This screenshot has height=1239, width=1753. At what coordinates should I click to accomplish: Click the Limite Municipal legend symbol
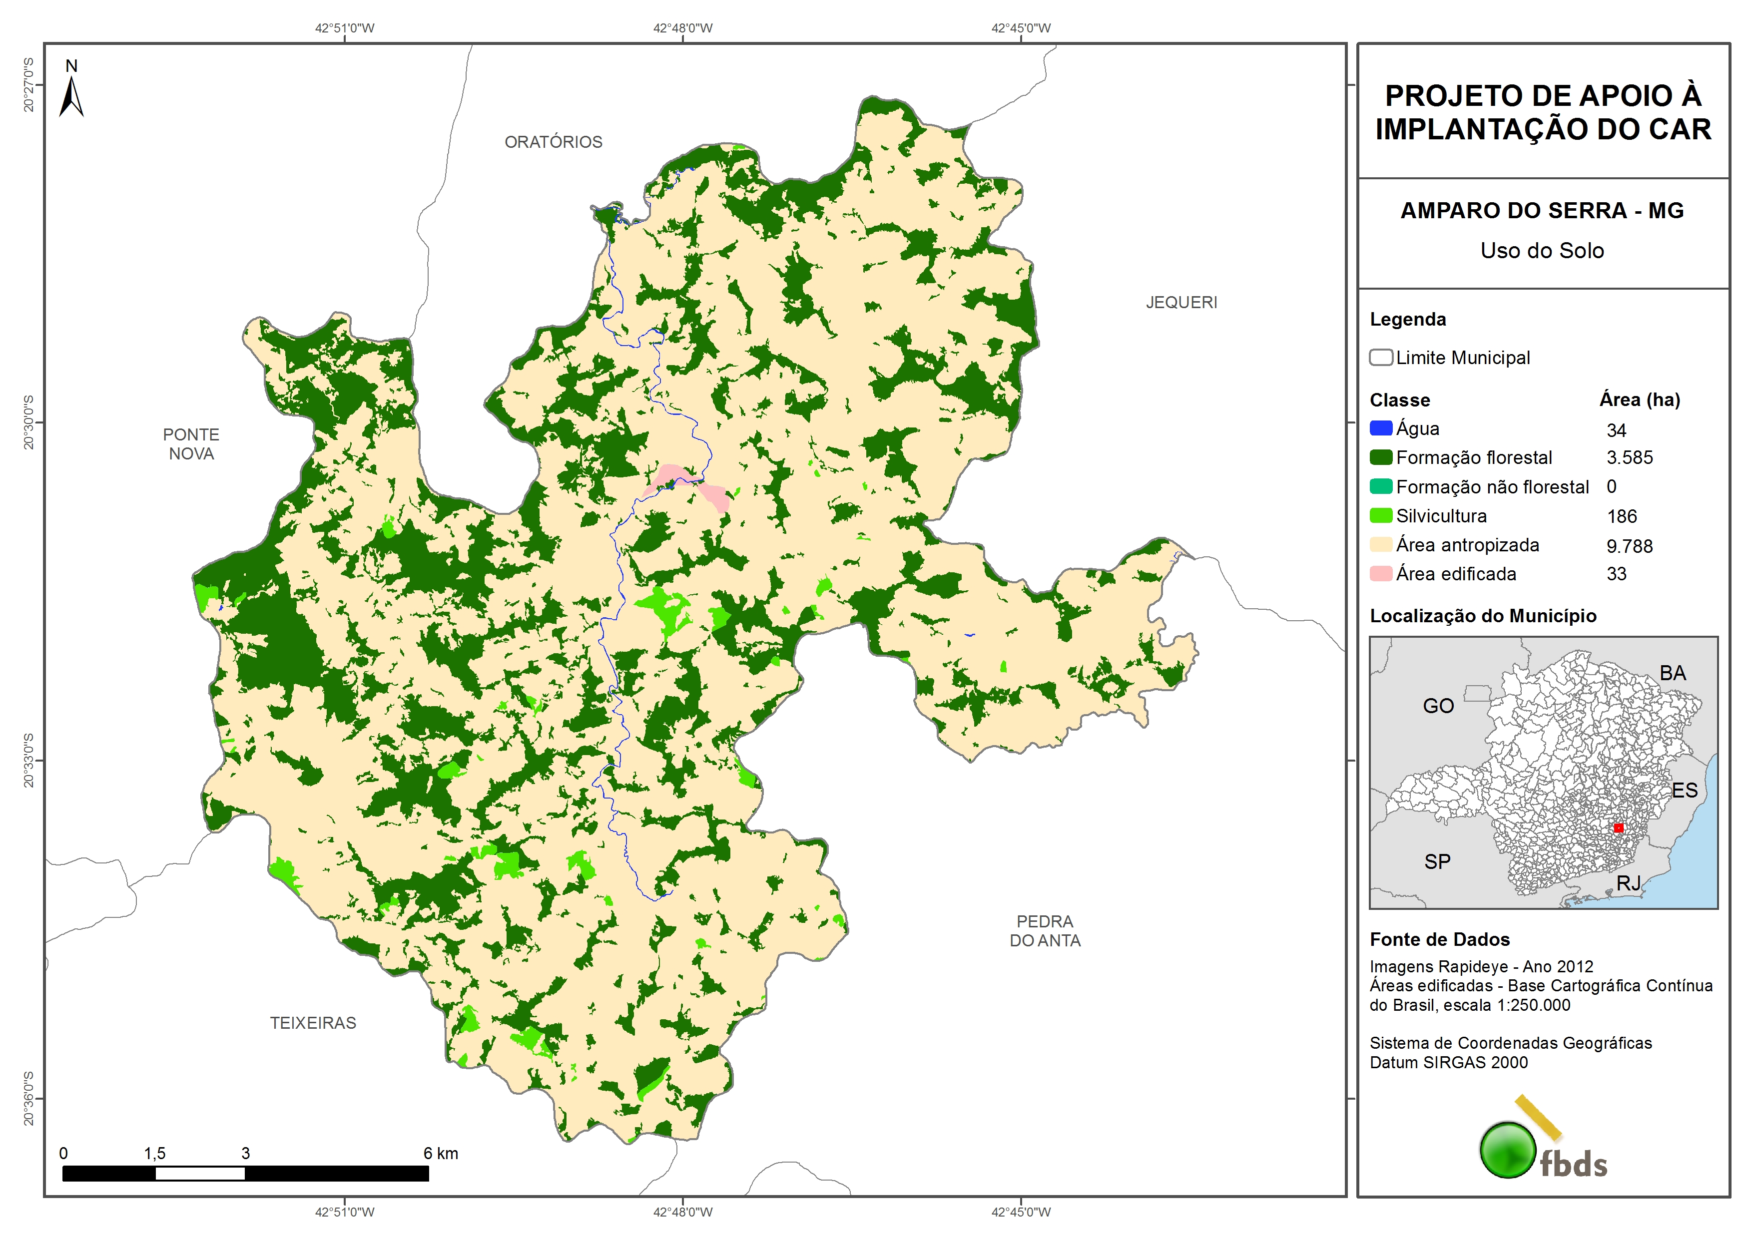1380,357
